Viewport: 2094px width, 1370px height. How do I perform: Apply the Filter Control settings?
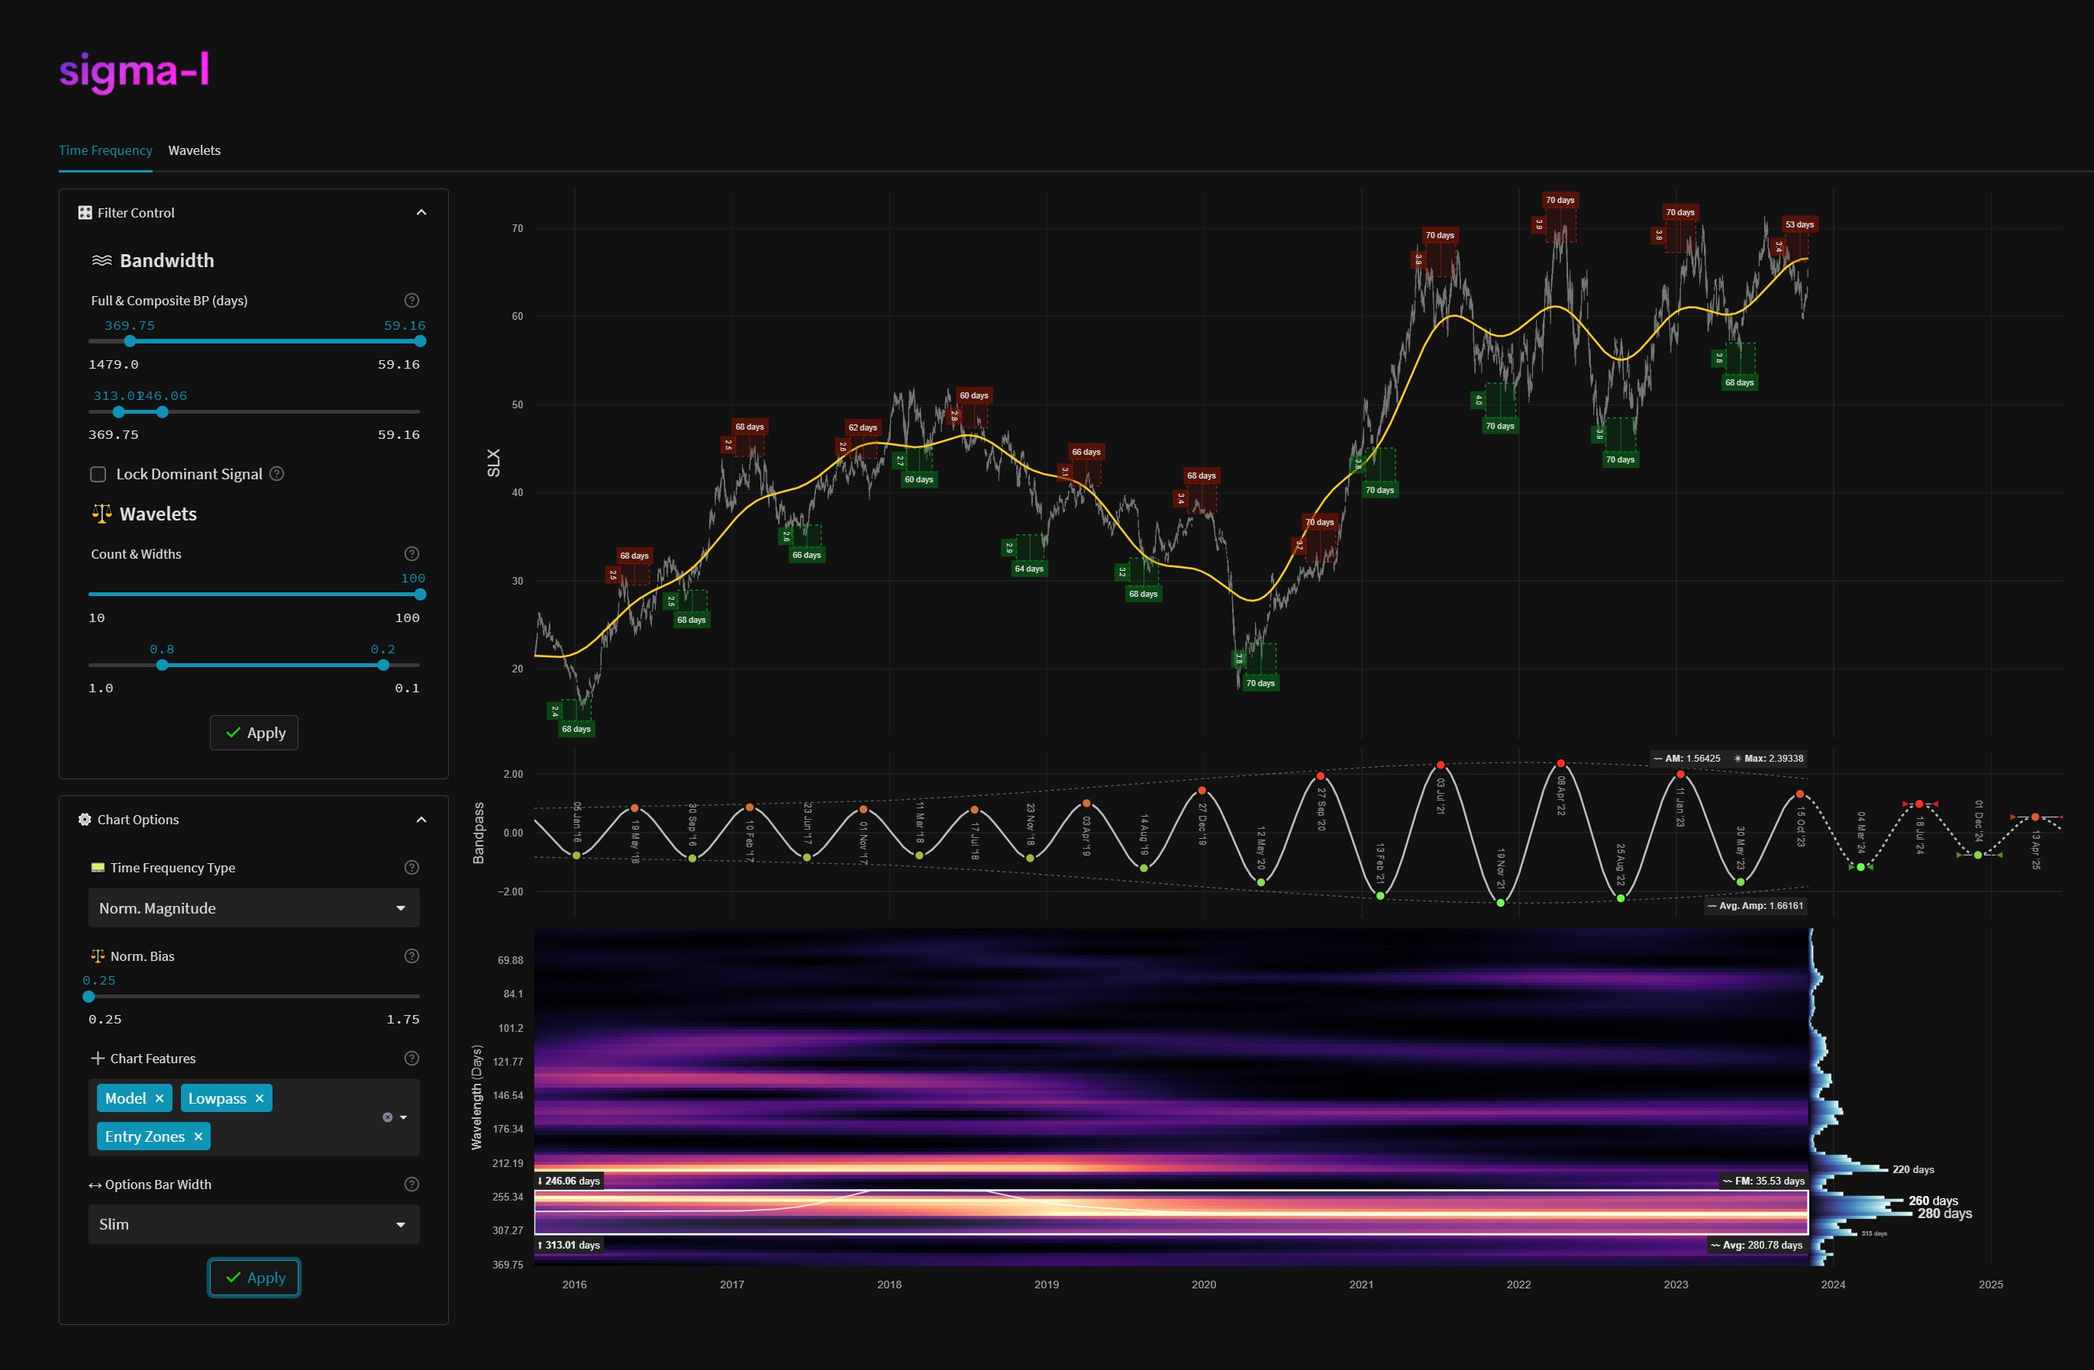coord(254,733)
